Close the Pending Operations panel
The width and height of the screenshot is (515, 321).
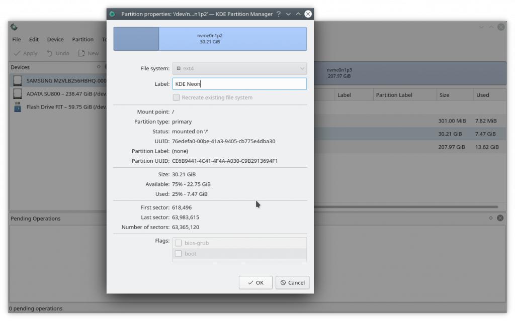coord(500,218)
